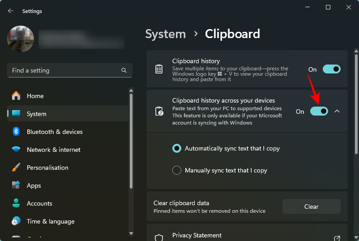Click 'Pinned items won't be removed' text

209,211
